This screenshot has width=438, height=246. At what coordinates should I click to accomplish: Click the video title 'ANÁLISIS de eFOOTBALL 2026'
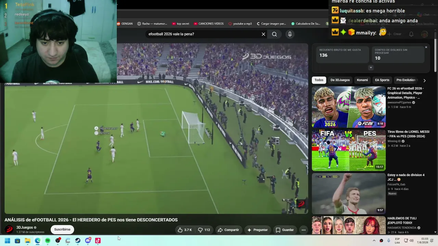click(91, 220)
